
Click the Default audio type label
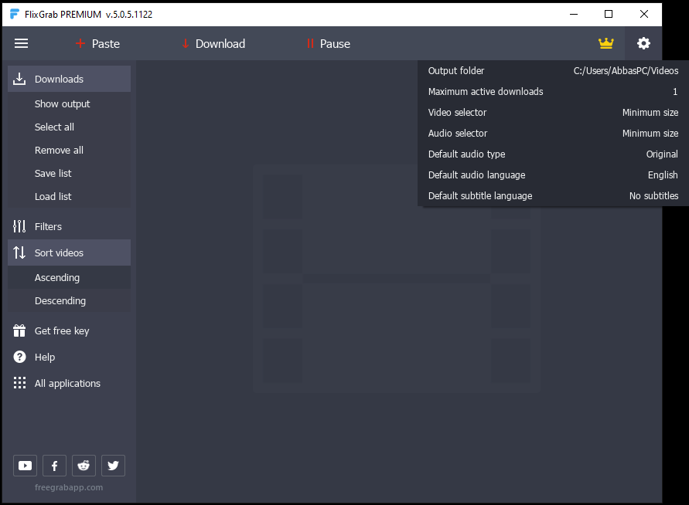coord(466,154)
